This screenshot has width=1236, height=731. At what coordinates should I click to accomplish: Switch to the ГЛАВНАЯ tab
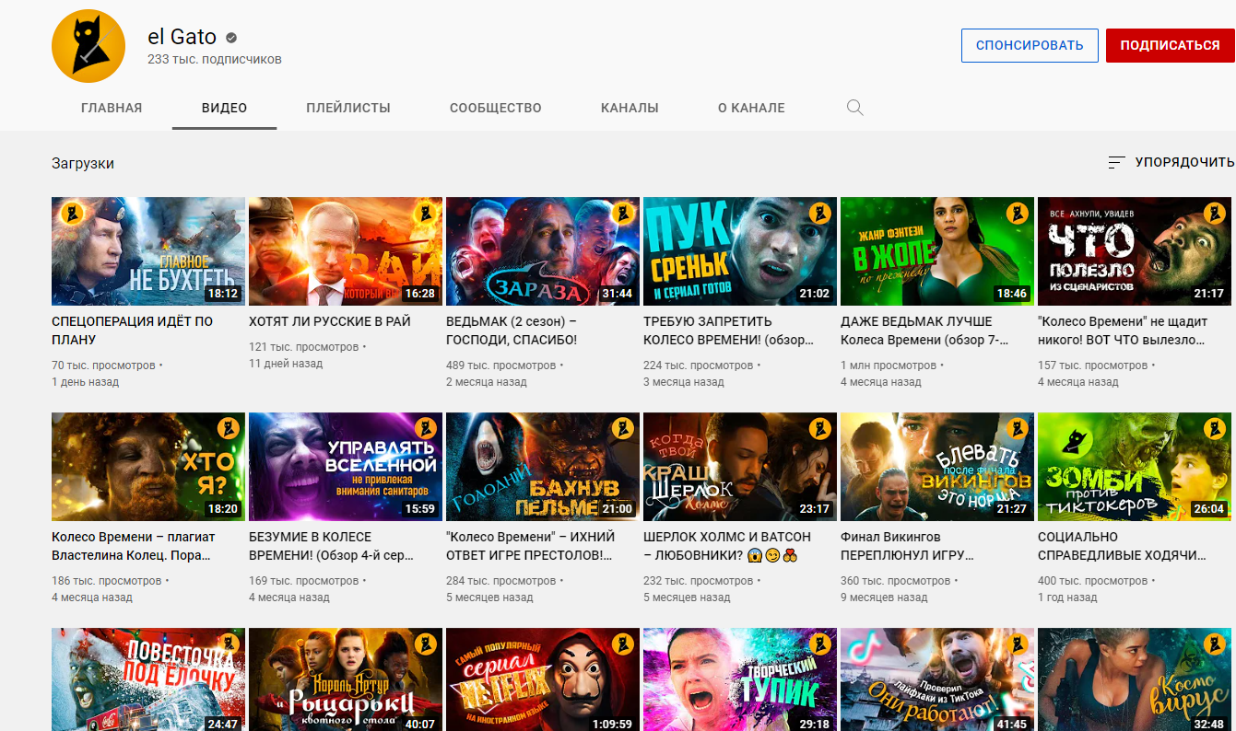click(x=112, y=108)
